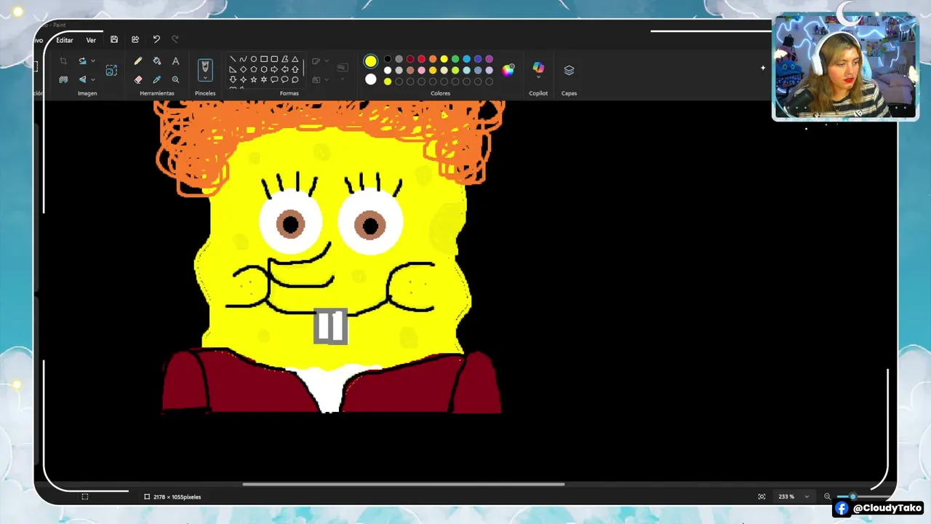Click the Flip image icon

click(x=82, y=79)
